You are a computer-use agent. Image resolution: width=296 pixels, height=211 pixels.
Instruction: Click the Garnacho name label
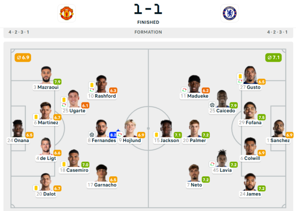click(x=102, y=185)
